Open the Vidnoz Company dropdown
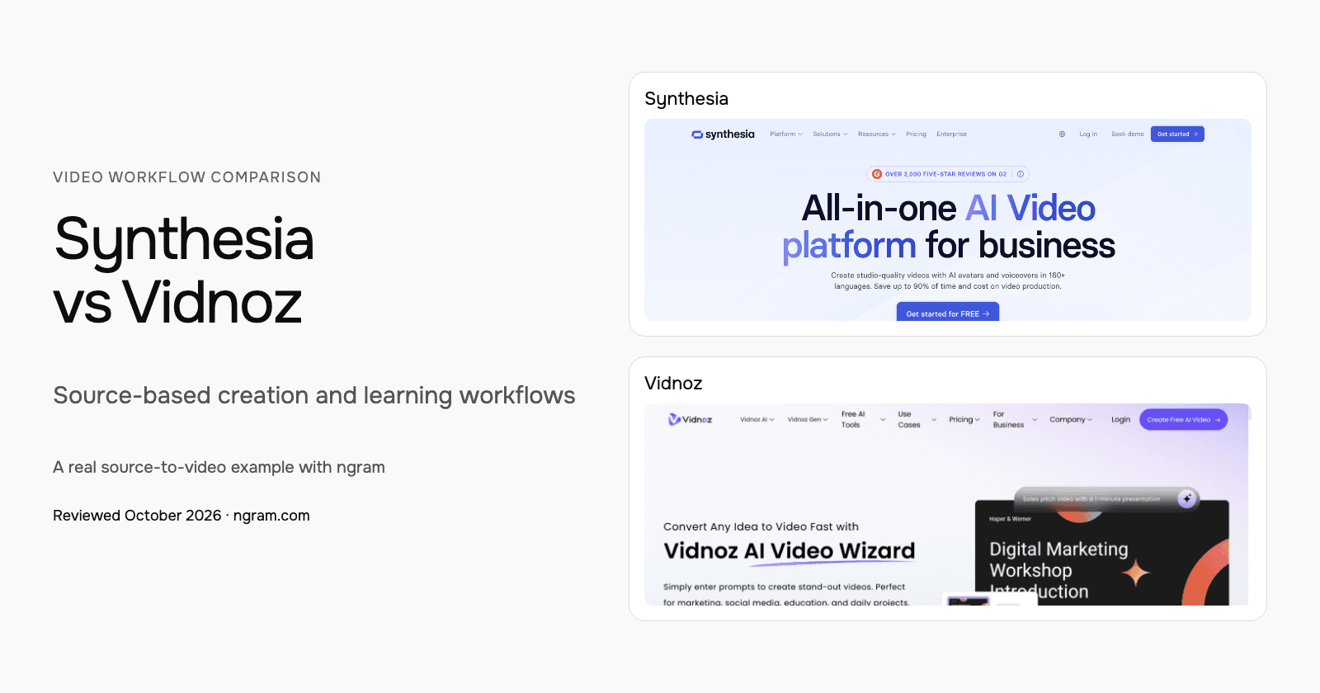The width and height of the screenshot is (1320, 693). tap(1071, 420)
